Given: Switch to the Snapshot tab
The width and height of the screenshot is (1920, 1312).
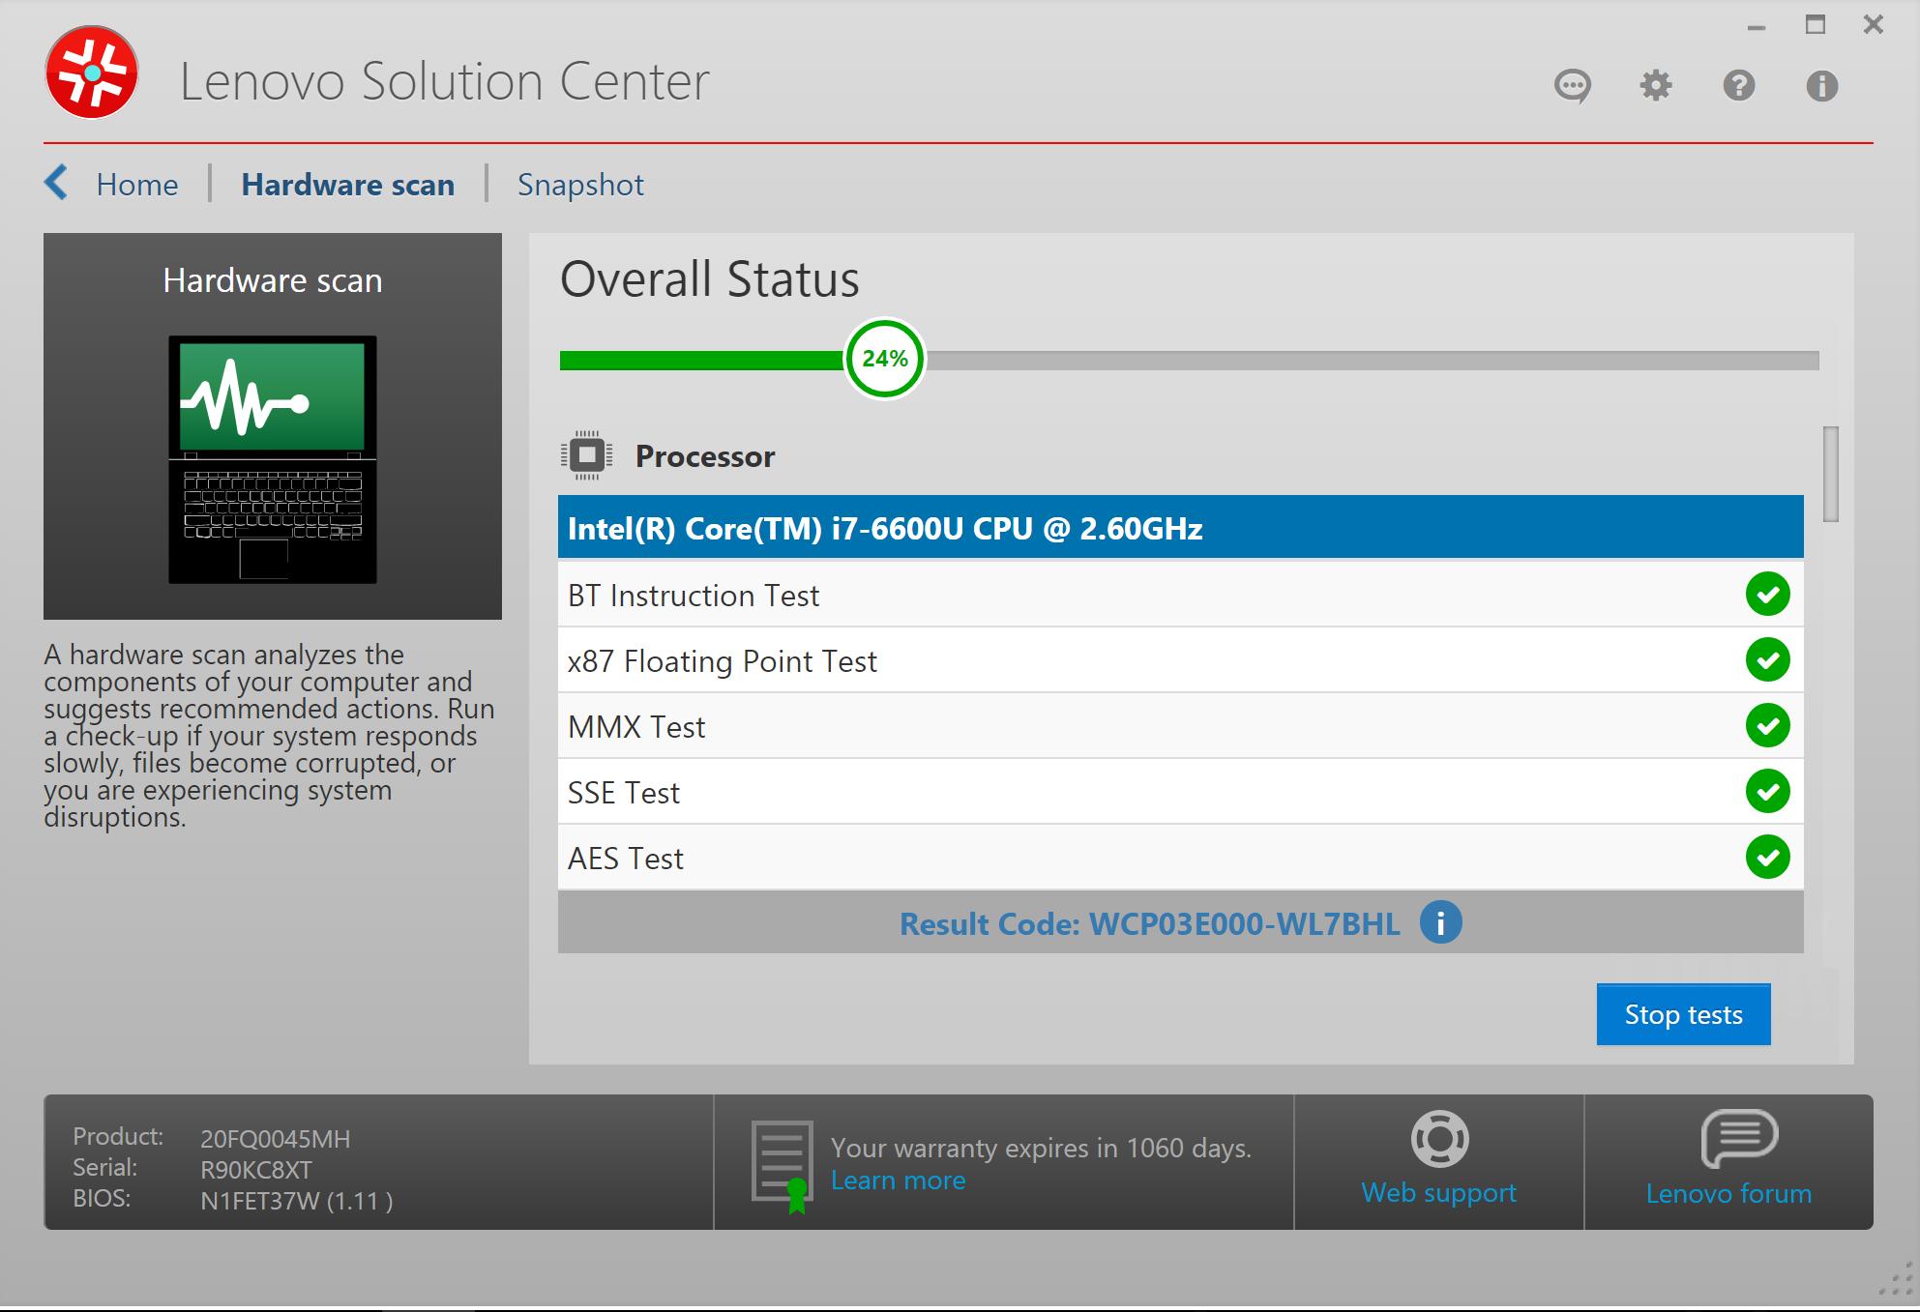Looking at the screenshot, I should [580, 185].
